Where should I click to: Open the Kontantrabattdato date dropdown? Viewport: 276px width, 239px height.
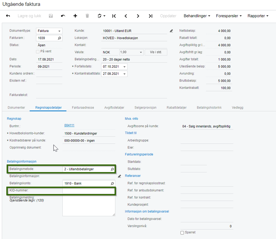125,74
